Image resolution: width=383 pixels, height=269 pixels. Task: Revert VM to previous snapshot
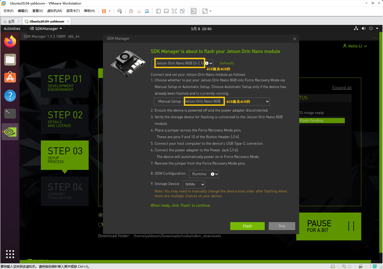click(x=139, y=11)
